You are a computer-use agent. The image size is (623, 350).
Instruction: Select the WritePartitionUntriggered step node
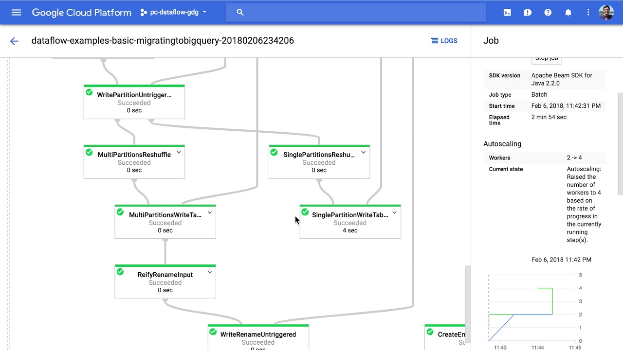tap(134, 102)
